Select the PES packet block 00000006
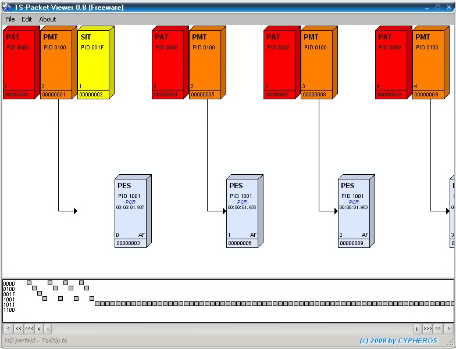The height and width of the screenshot is (349, 456). click(x=244, y=211)
